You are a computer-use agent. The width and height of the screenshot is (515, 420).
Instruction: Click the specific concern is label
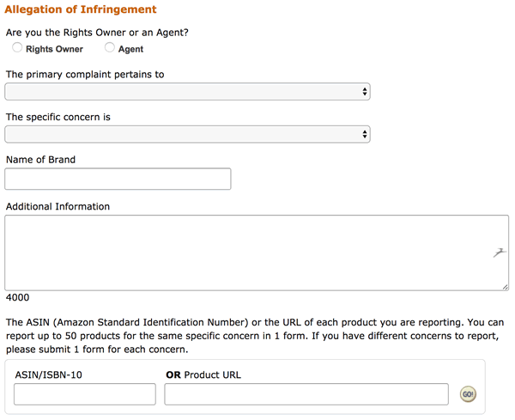point(58,117)
